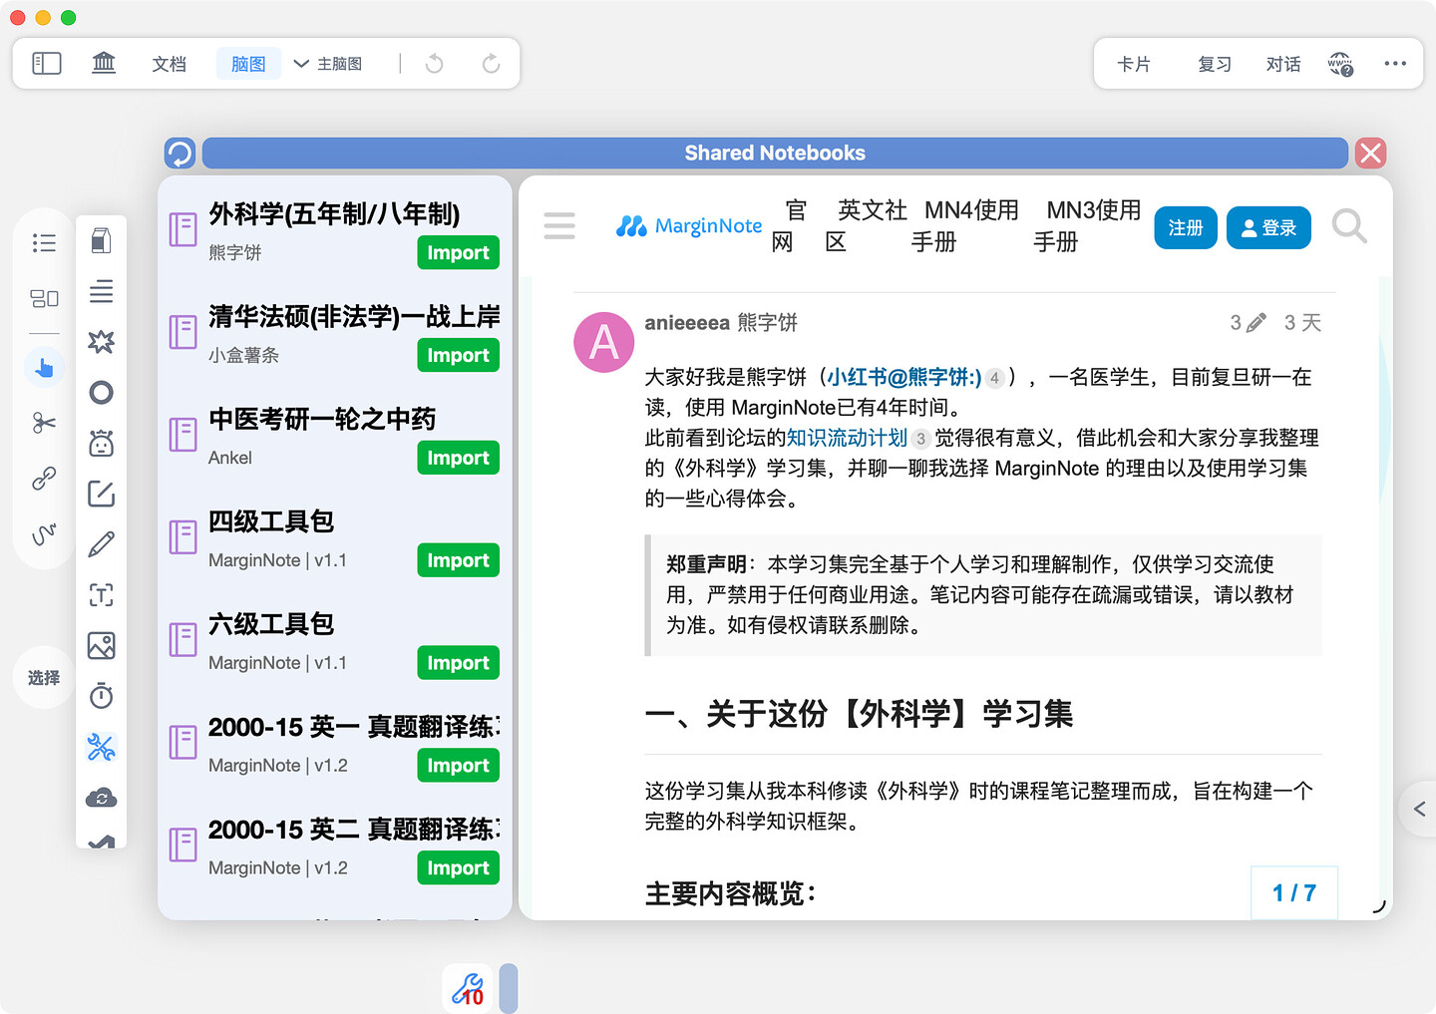Switch to 文档 document mode

(x=169, y=64)
